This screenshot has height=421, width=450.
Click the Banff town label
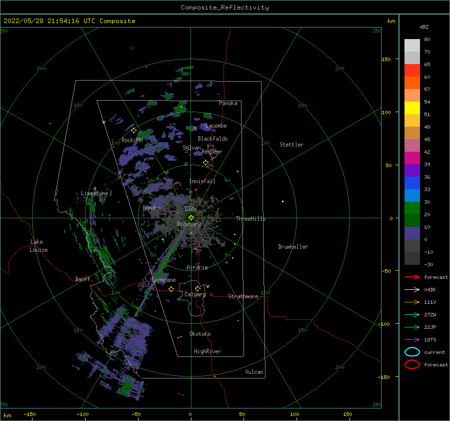point(82,279)
